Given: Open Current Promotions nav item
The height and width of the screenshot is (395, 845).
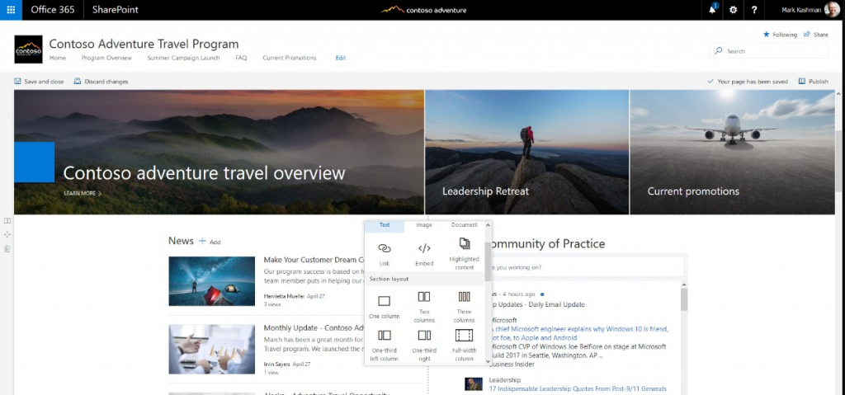Looking at the screenshot, I should point(290,59).
